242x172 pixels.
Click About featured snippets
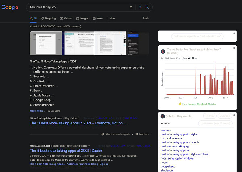[118, 134]
